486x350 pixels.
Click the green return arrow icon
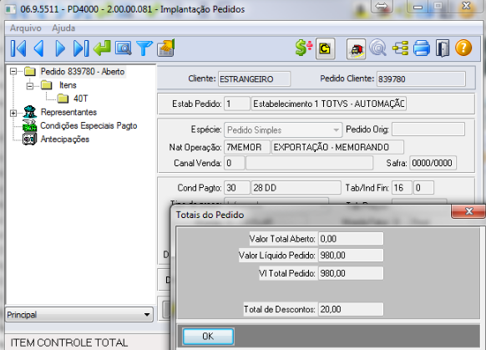point(102,48)
